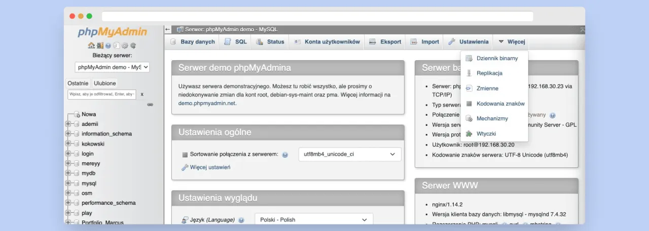Open the Bieżący serwer select box
Image resolution: width=649 pixels, height=231 pixels.
click(112, 67)
